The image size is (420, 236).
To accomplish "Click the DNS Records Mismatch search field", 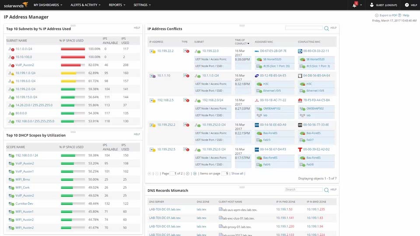I will [304, 189].
